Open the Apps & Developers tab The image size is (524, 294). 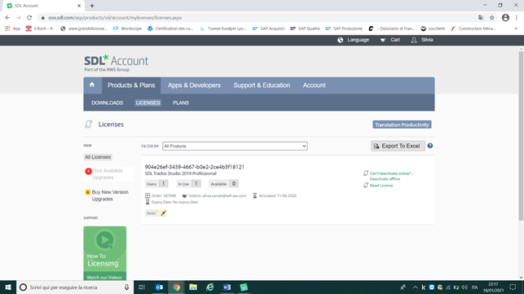coord(194,86)
